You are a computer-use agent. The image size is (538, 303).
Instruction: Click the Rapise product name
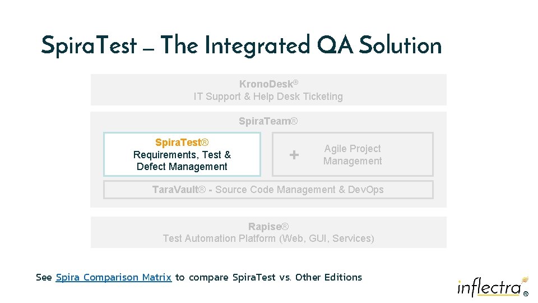[x=268, y=227]
